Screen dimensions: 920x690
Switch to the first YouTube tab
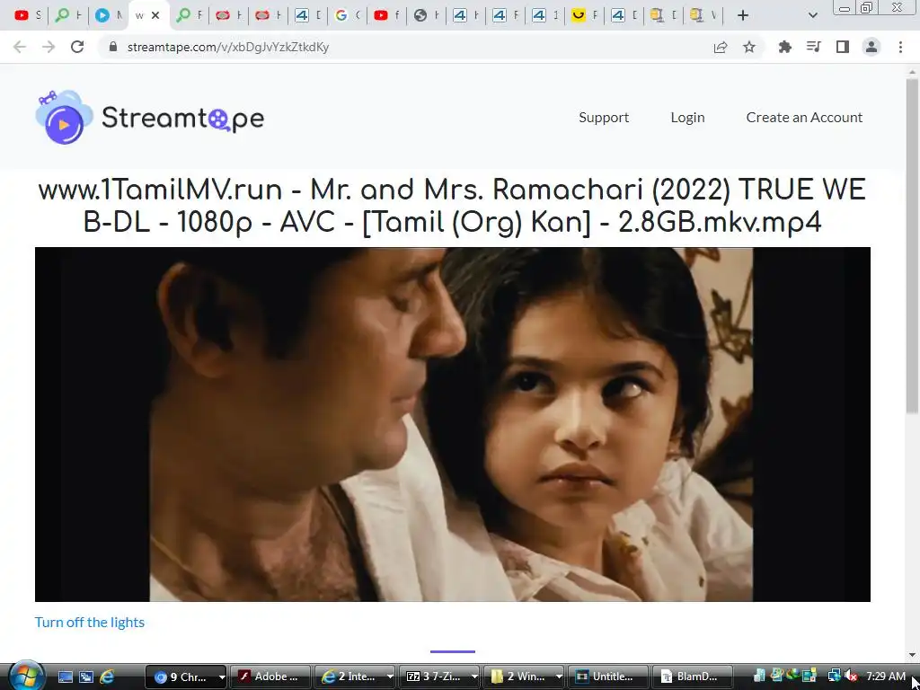coord(28,15)
